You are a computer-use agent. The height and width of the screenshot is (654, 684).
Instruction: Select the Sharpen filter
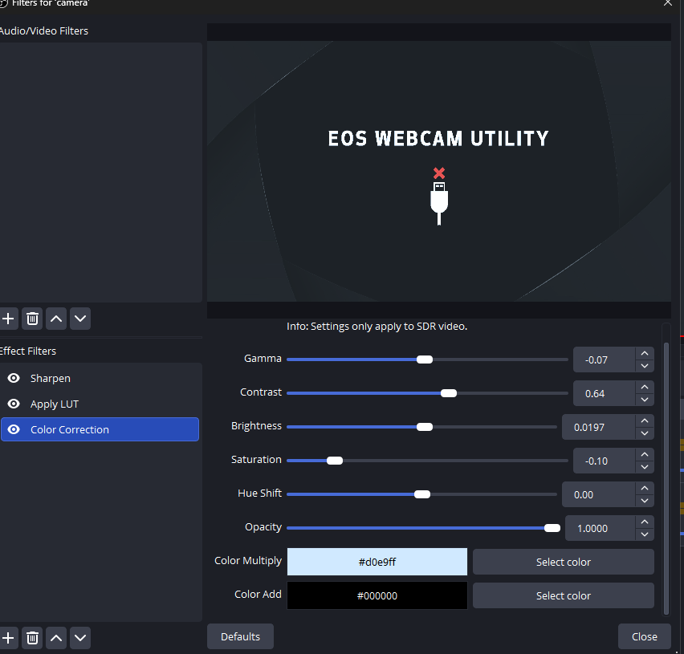click(100, 378)
